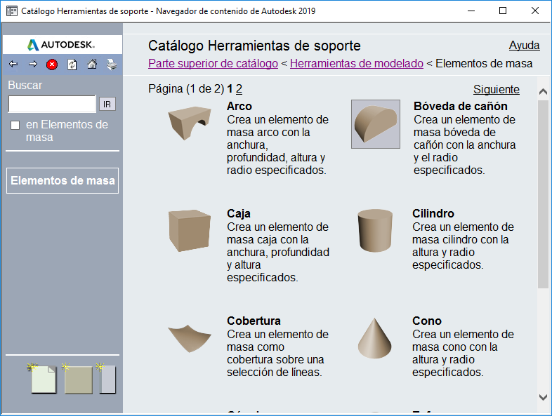Open 'Herramientas de modelado' breadcrumb link
The image size is (552, 416).
[357, 63]
